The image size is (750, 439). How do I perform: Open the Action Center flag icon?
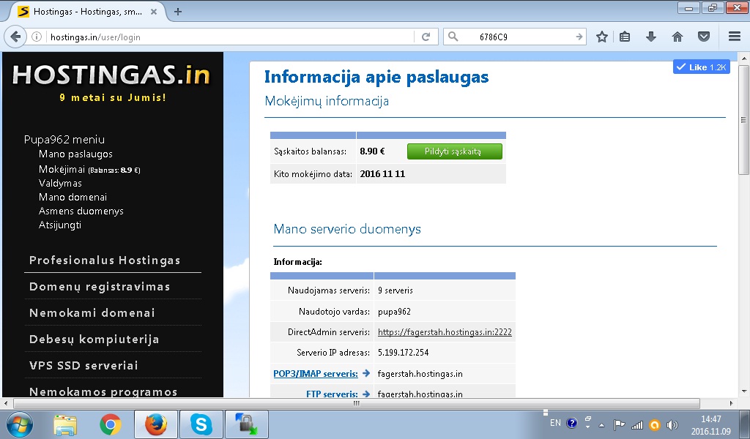(620, 424)
